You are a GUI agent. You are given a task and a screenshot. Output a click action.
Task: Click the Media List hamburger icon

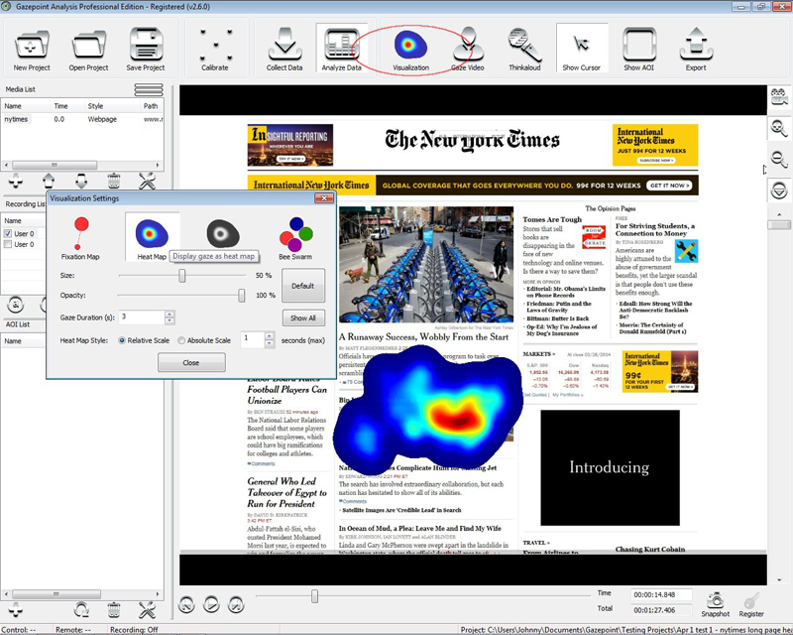(x=148, y=89)
